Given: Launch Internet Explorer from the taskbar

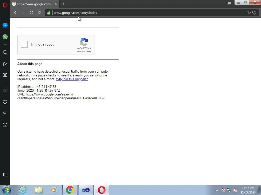Looking at the screenshot, I should coord(23,190).
